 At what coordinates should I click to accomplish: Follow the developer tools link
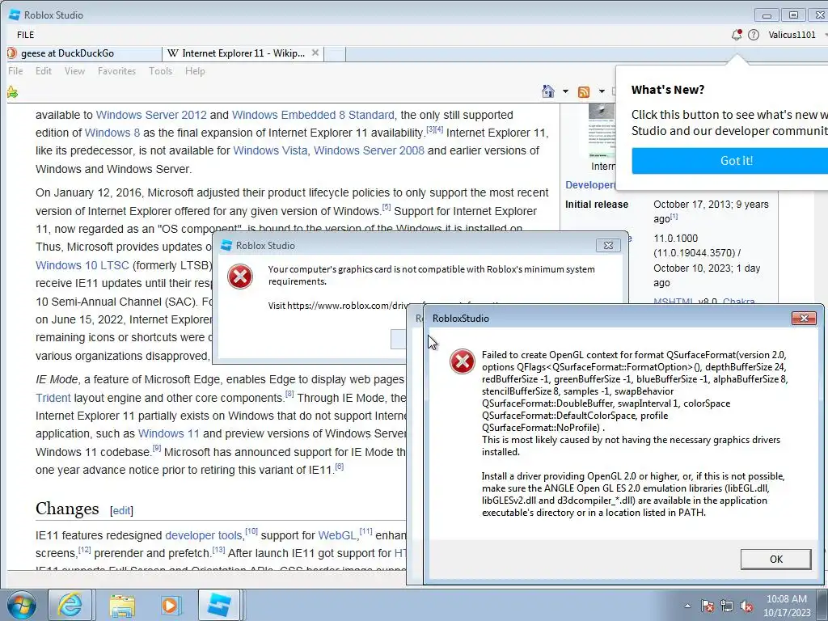click(x=203, y=535)
